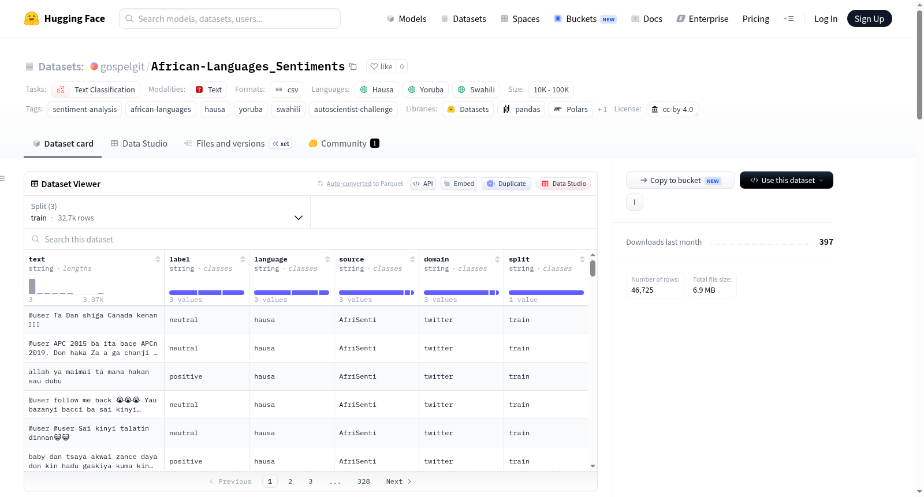Switch to the Dataset card tab

point(62,143)
